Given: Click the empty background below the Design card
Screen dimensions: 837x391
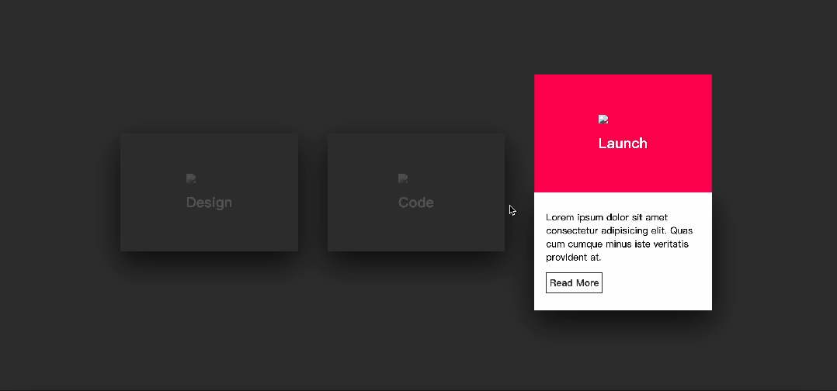Looking at the screenshot, I should click(x=209, y=326).
